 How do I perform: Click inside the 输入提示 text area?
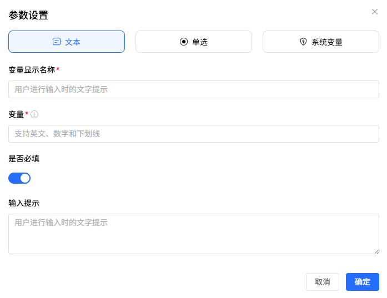click(x=194, y=234)
